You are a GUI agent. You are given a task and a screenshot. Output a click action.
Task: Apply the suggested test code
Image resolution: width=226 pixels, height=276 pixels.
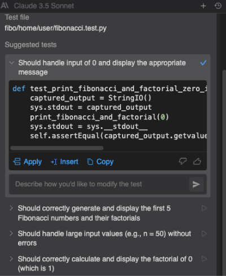tap(28, 162)
